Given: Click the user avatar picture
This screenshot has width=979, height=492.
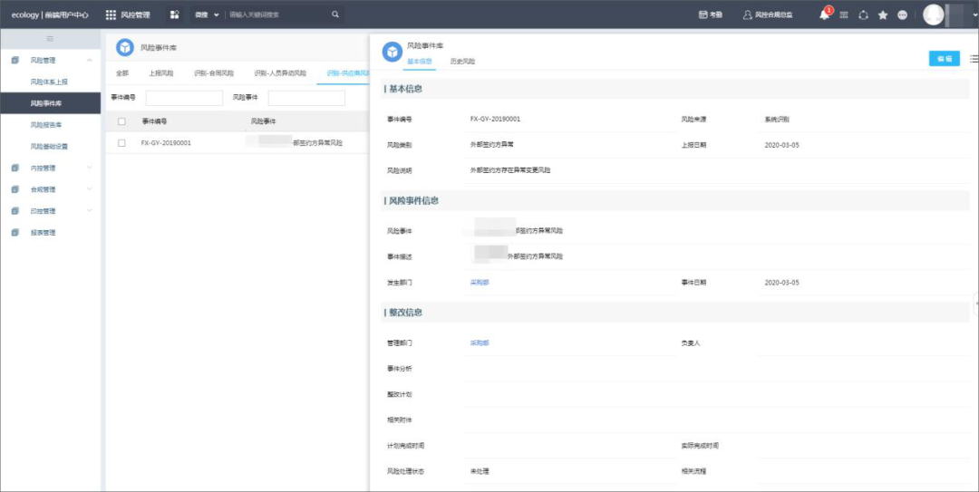Looking at the screenshot, I should tap(934, 14).
